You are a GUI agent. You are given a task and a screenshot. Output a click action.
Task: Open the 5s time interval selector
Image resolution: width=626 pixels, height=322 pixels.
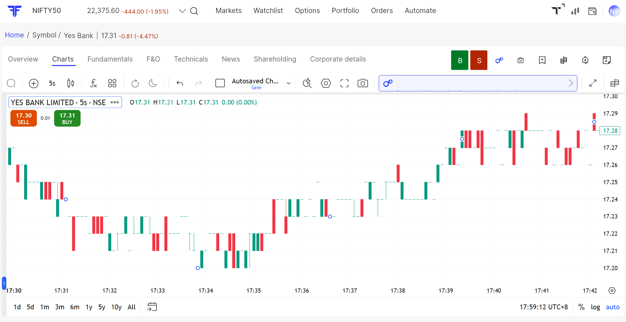52,83
